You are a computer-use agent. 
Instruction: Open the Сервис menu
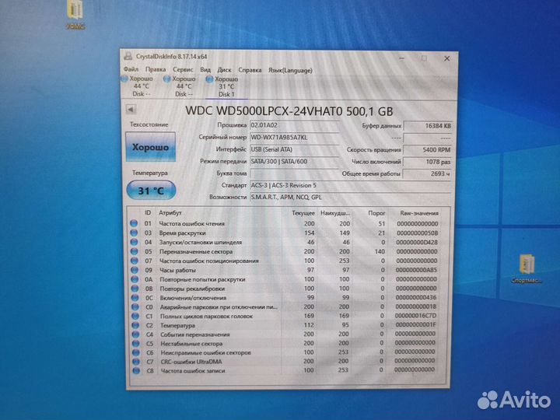[183, 69]
